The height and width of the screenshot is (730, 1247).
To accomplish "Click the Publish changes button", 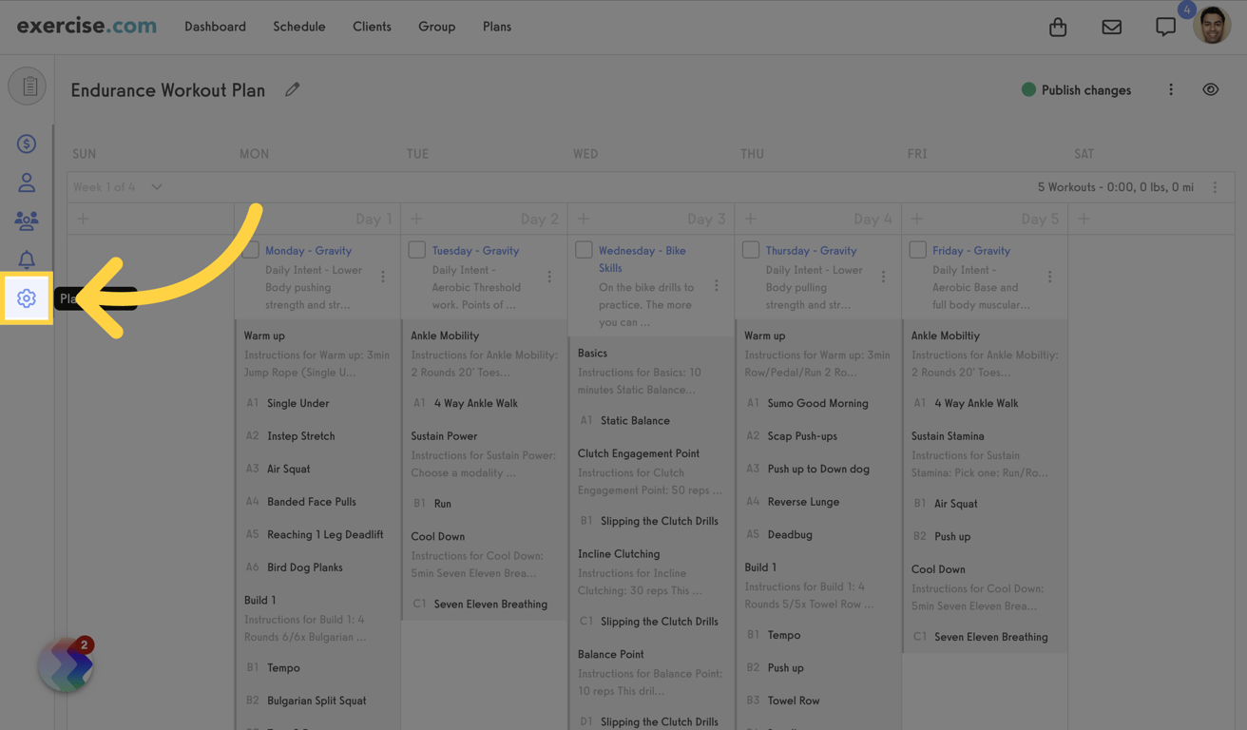I will [1085, 89].
